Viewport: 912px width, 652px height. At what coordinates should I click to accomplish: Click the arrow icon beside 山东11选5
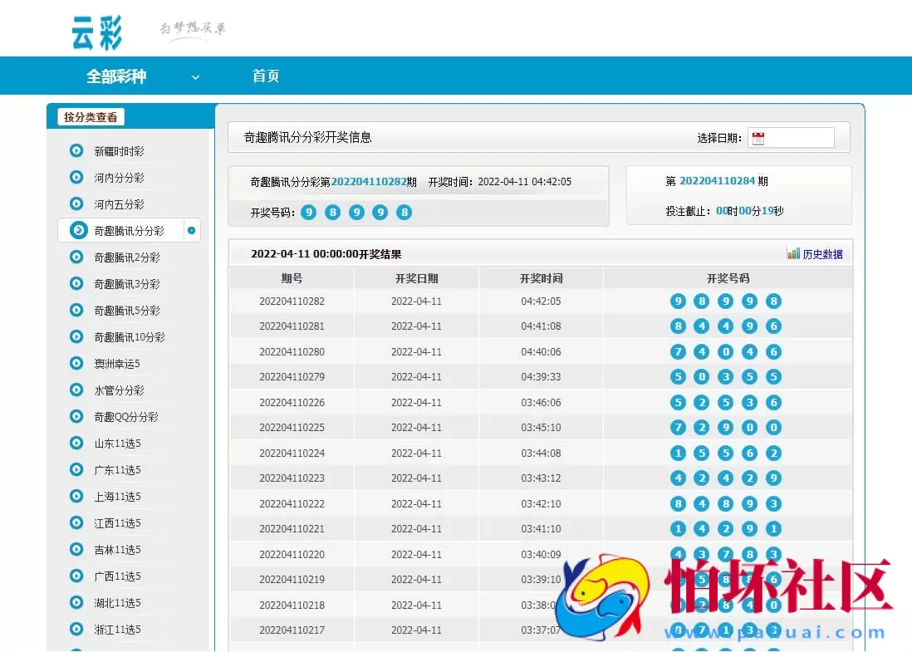pyautogui.click(x=79, y=443)
